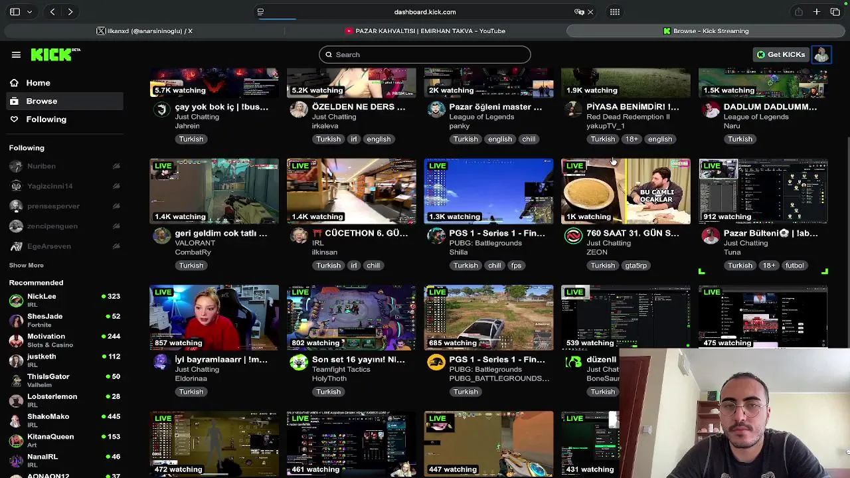Click PUBG_BATTLEGROUNDS channel avatar
The height and width of the screenshot is (478, 850).
436,362
